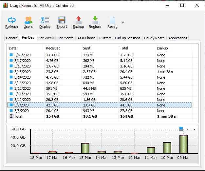Click the Refresh toolbar icon
This screenshot has height=171, width=205.
[12, 20]
